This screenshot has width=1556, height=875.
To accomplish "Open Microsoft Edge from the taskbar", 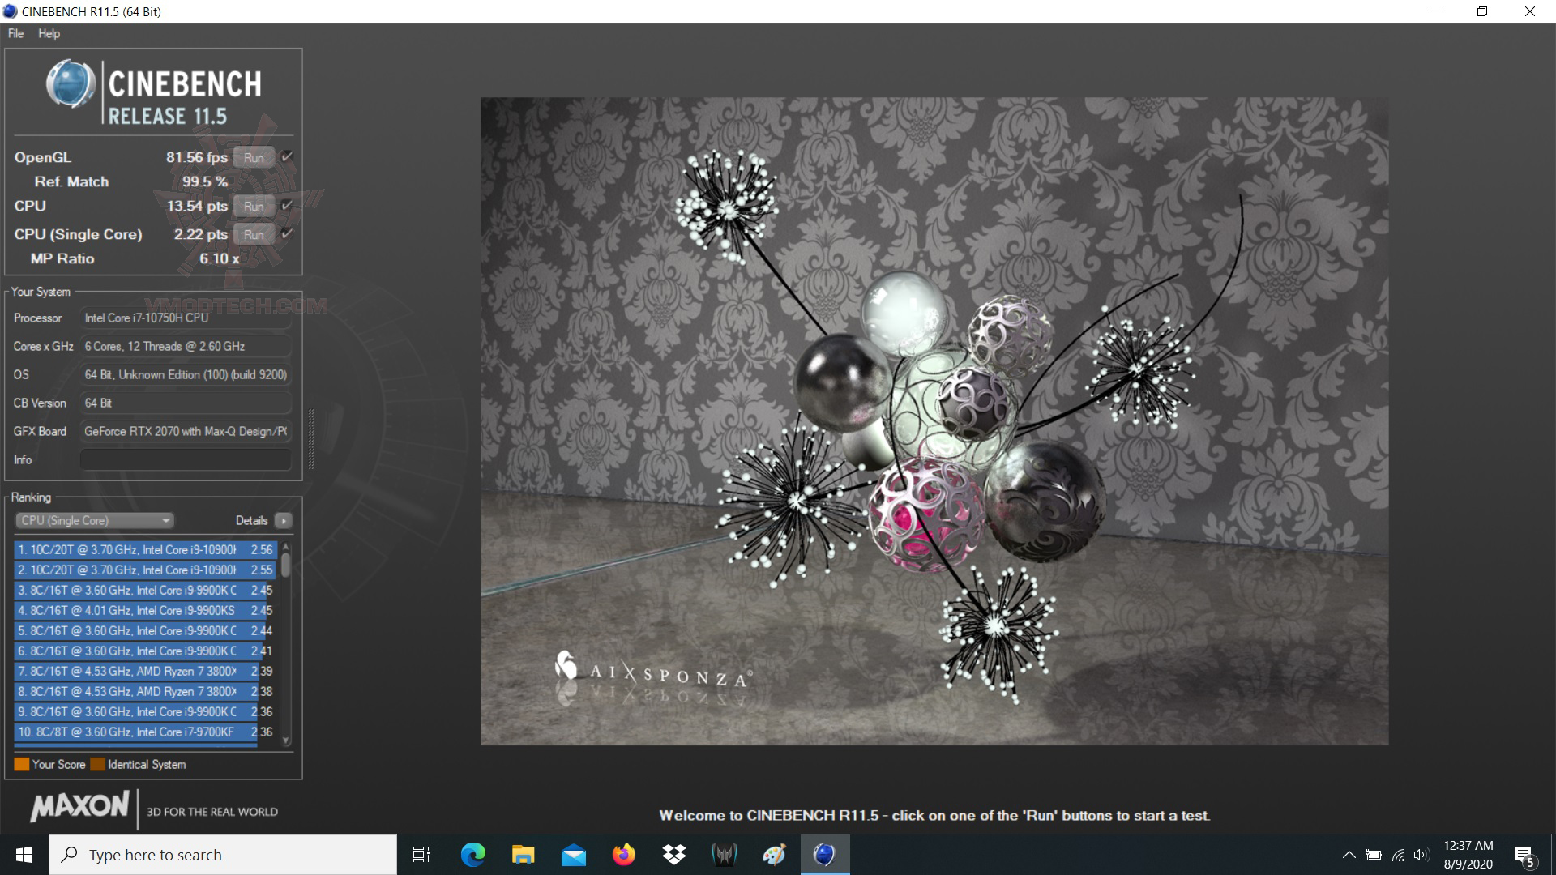I will pos(472,855).
